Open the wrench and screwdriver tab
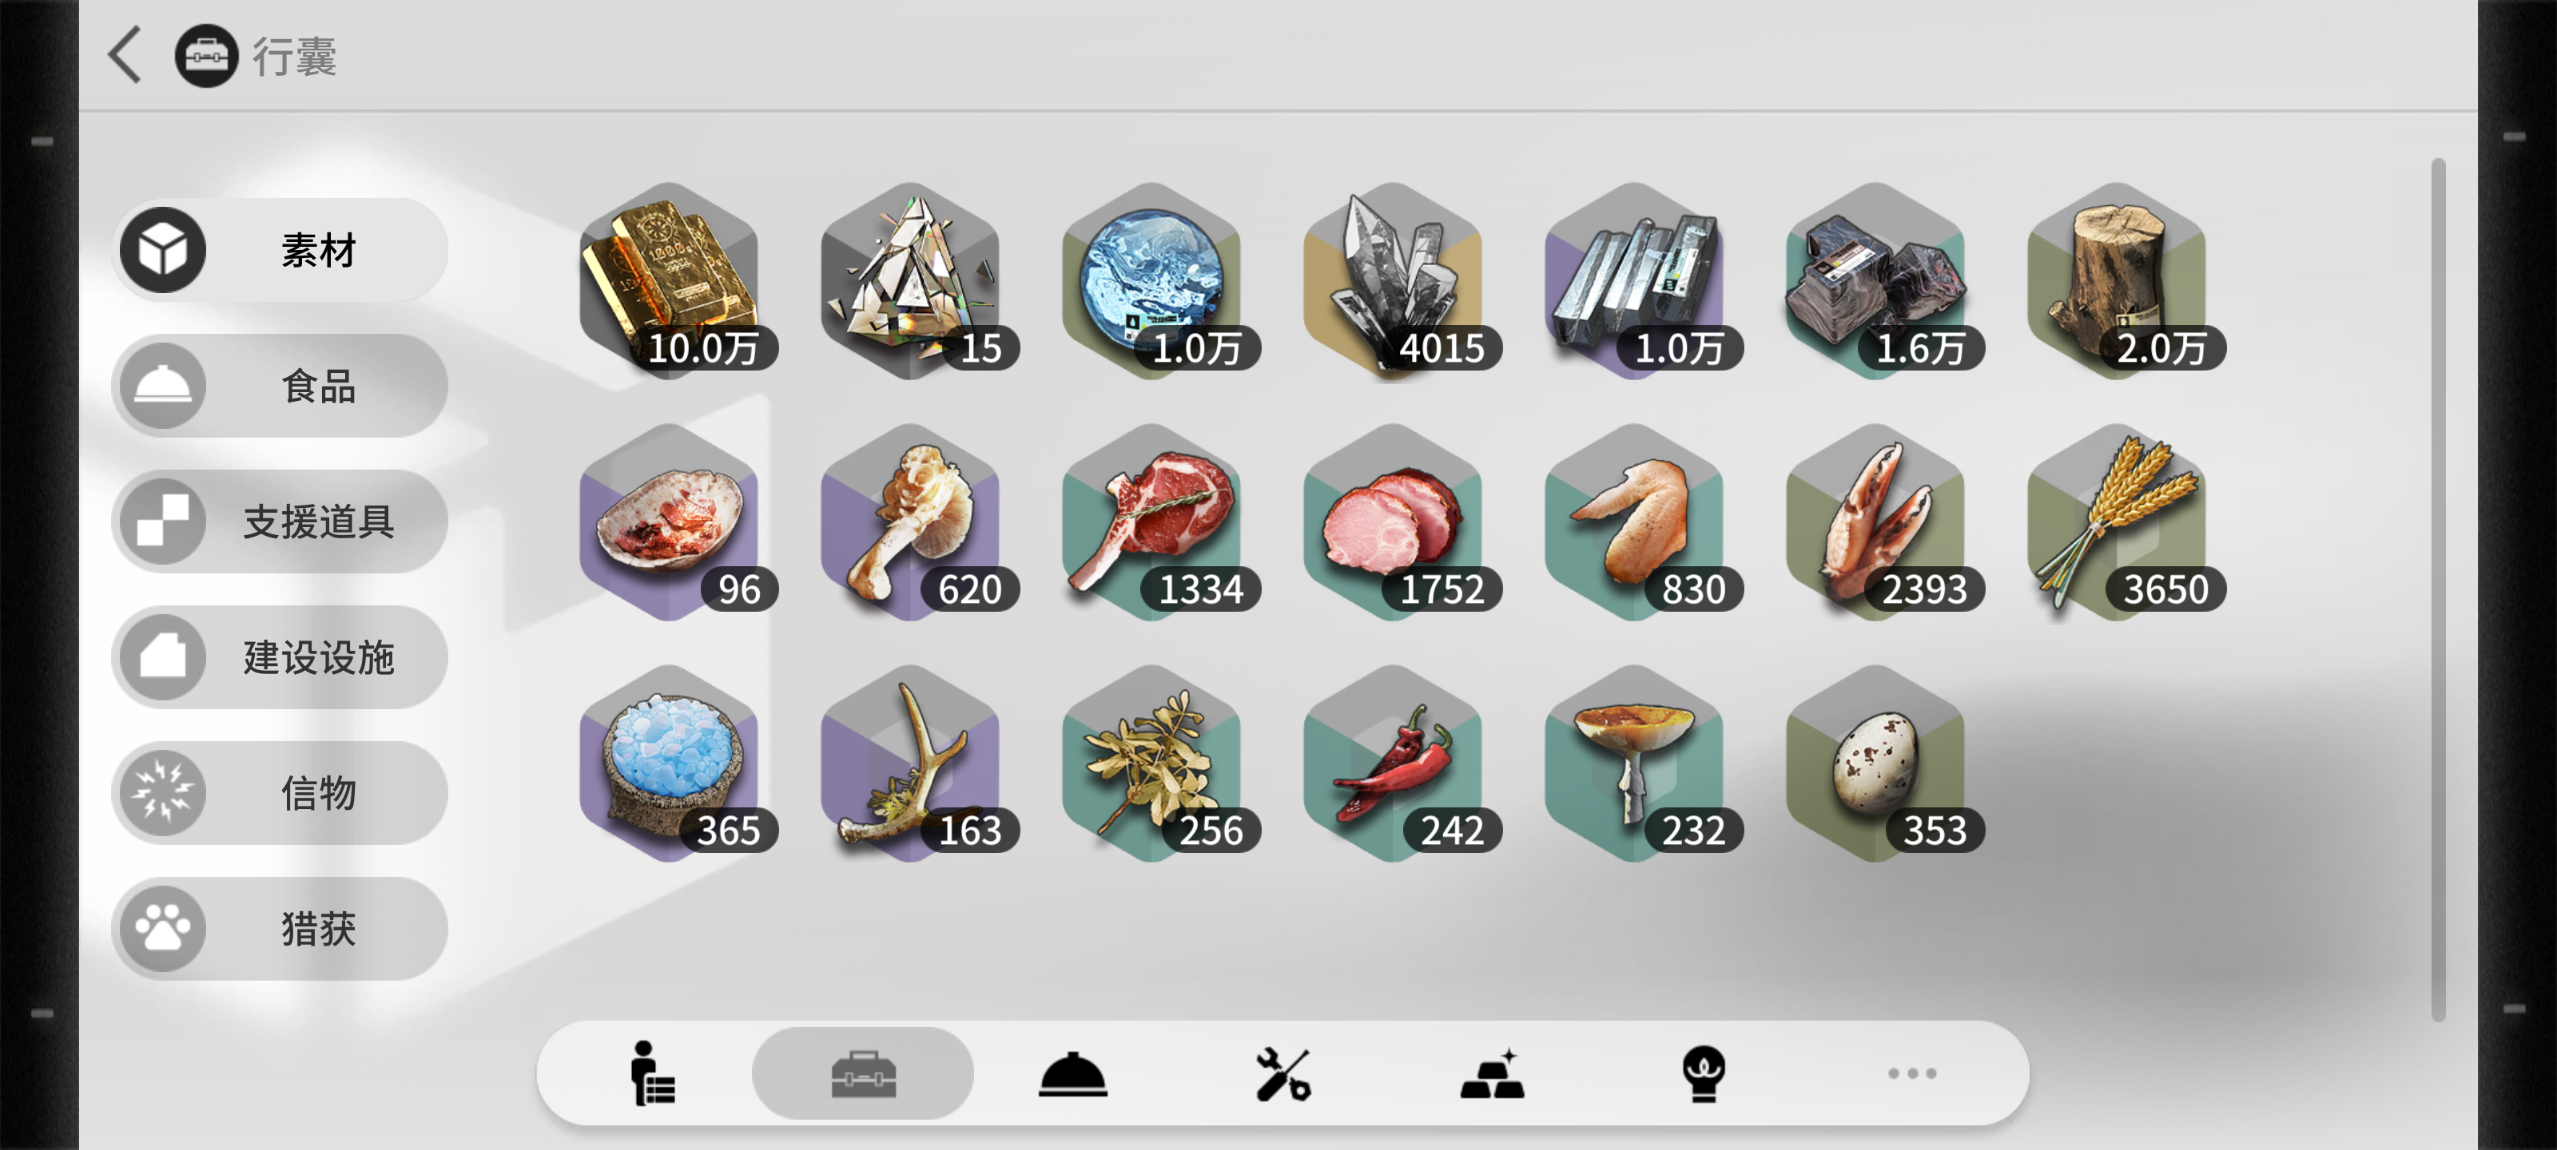The image size is (2557, 1150). [1282, 1073]
